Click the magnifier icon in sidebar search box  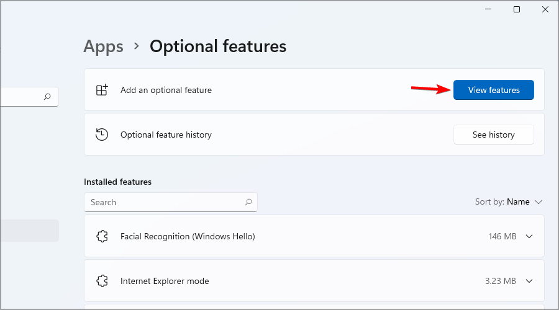47,97
